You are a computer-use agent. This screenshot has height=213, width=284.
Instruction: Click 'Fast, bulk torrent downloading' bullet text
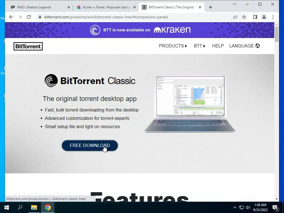[x=92, y=110]
